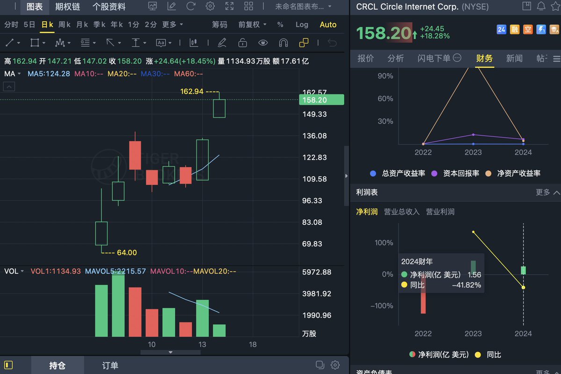Switch to the 期权链 tab

68,7
